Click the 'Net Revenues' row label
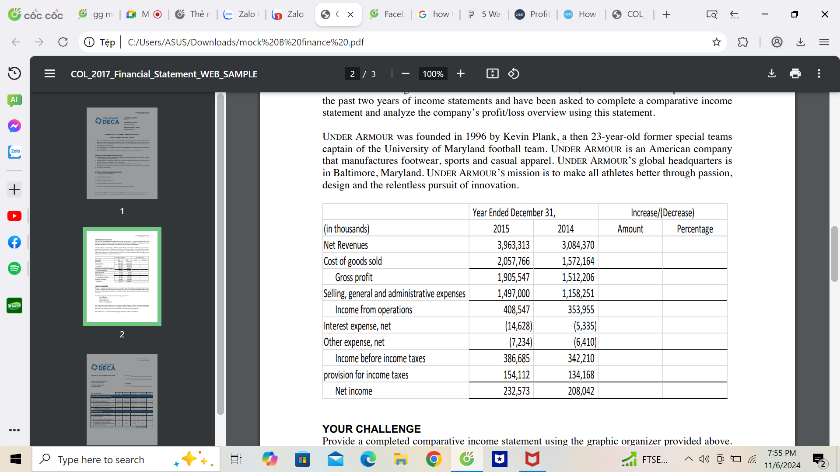This screenshot has width=840, height=472. [346, 245]
